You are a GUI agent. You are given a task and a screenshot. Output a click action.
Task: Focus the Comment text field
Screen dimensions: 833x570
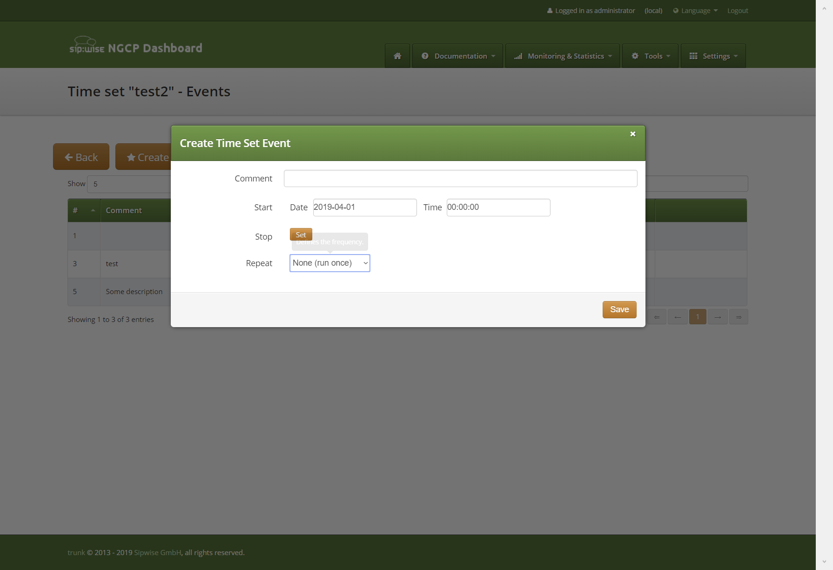[460, 179]
